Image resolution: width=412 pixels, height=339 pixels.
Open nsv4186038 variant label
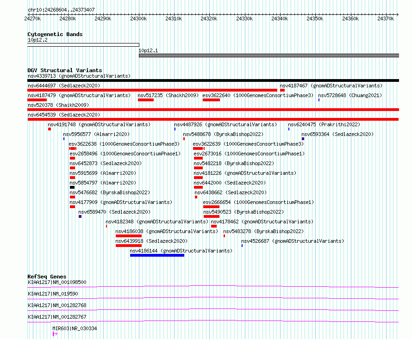coord(167,231)
